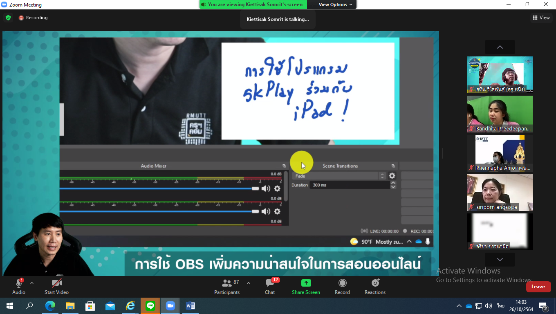Click the green encryption shield icon

pyautogui.click(x=8, y=18)
